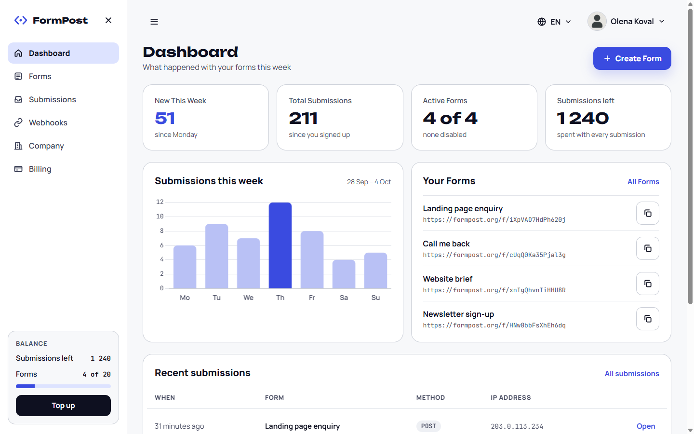Click the Website brief form name
This screenshot has height=434, width=694.
tap(448, 279)
